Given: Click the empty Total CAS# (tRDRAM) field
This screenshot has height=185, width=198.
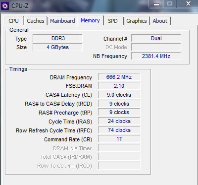Looking at the screenshot, I should click(119, 157).
